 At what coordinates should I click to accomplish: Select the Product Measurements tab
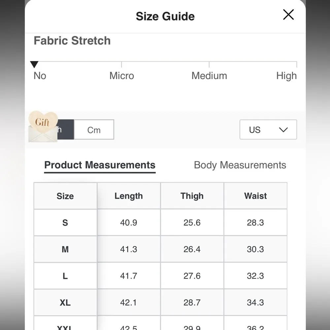coord(100,165)
